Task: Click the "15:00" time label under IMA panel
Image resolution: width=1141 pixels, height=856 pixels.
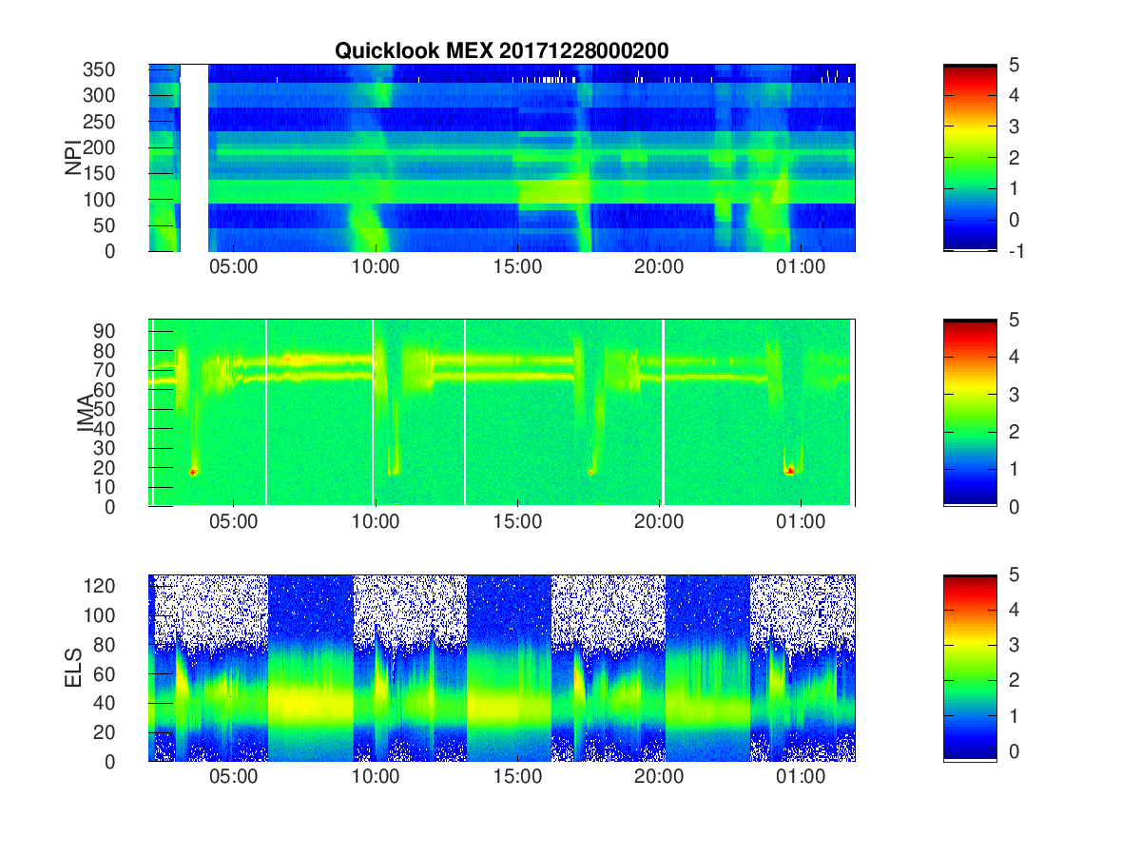Action: click(516, 522)
